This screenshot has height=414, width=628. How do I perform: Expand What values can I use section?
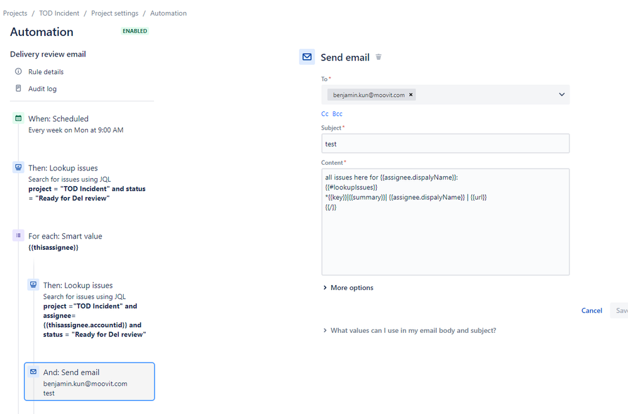pyautogui.click(x=409, y=330)
